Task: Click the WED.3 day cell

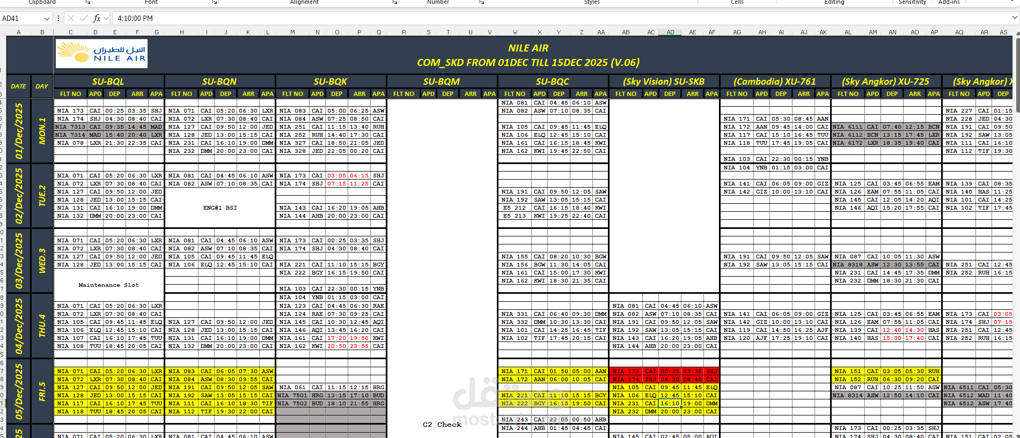Action: point(42,261)
